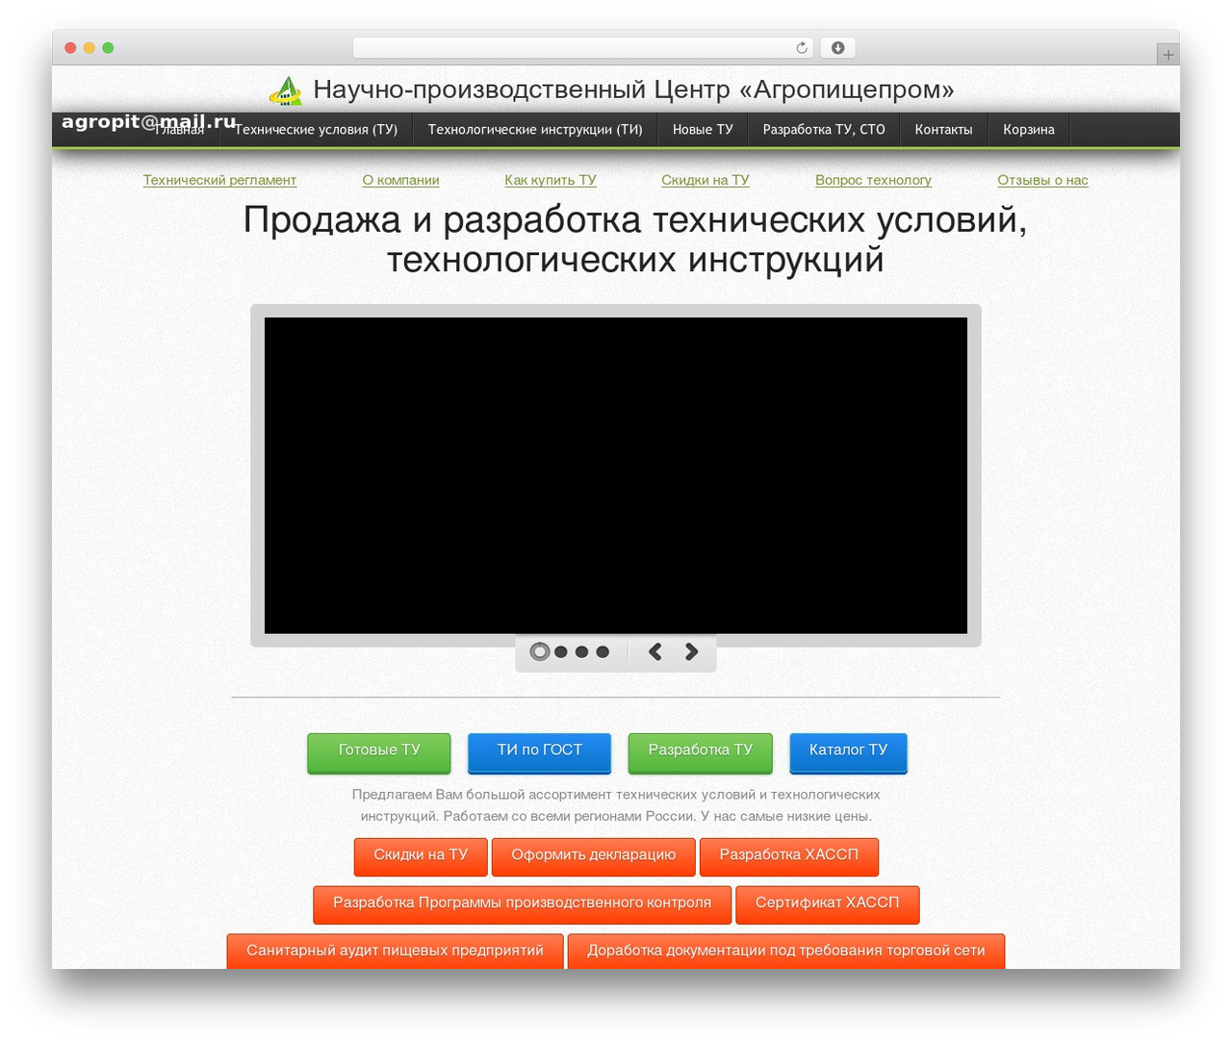Image resolution: width=1232 pixels, height=1043 pixels.
Task: Open a new browser tab with plus
Action: pos(1168,55)
